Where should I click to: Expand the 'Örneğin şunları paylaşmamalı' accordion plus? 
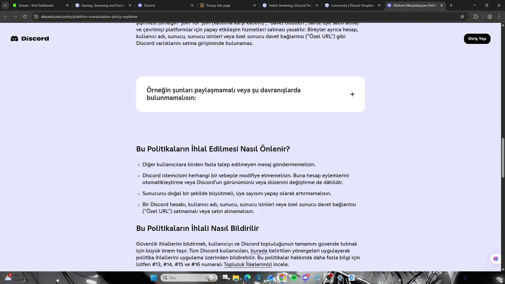(x=352, y=94)
